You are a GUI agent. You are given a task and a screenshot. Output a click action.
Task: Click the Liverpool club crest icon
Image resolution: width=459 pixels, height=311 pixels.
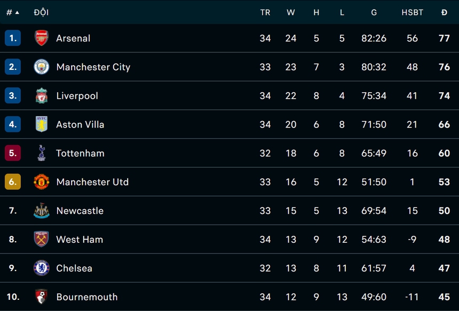(x=41, y=96)
